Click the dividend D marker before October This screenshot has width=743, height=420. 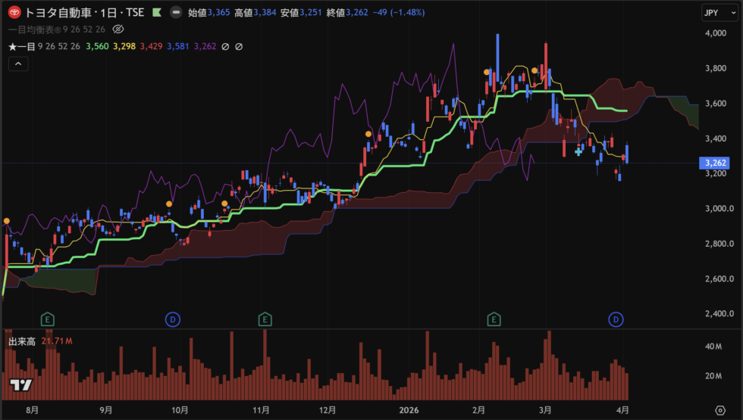(x=173, y=320)
